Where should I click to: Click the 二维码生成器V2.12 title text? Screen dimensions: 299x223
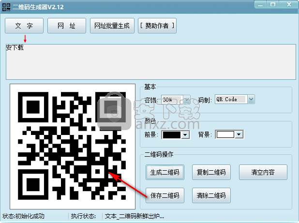tap(38, 7)
